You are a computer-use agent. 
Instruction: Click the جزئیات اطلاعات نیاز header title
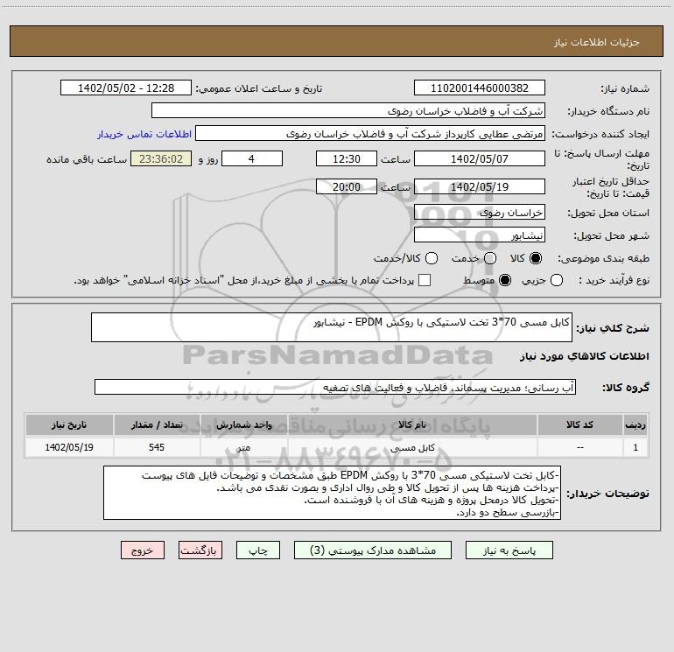click(x=597, y=42)
